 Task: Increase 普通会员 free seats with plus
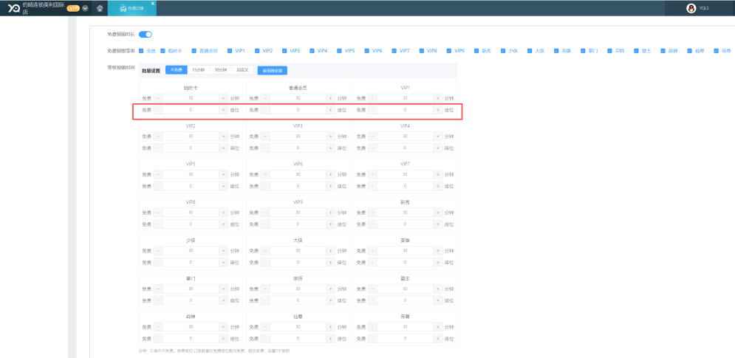pyautogui.click(x=331, y=110)
